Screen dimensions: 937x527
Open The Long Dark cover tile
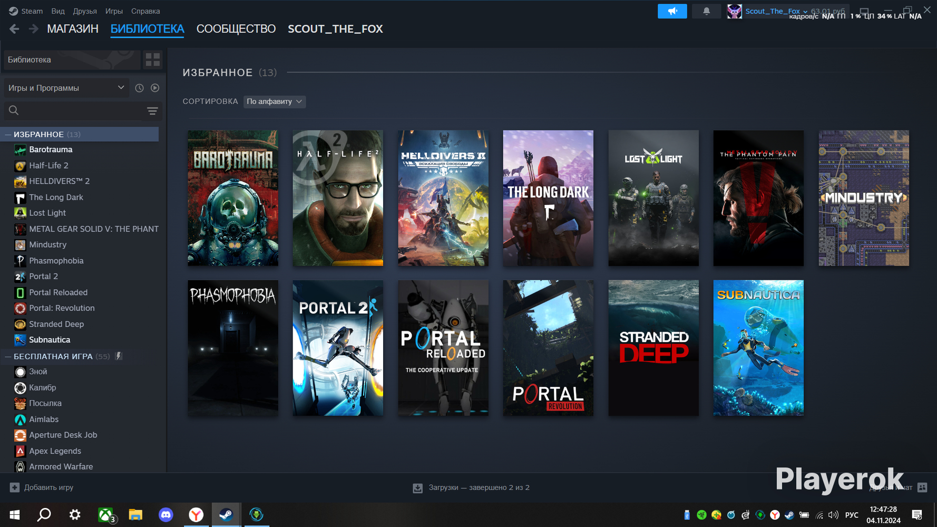(x=548, y=198)
